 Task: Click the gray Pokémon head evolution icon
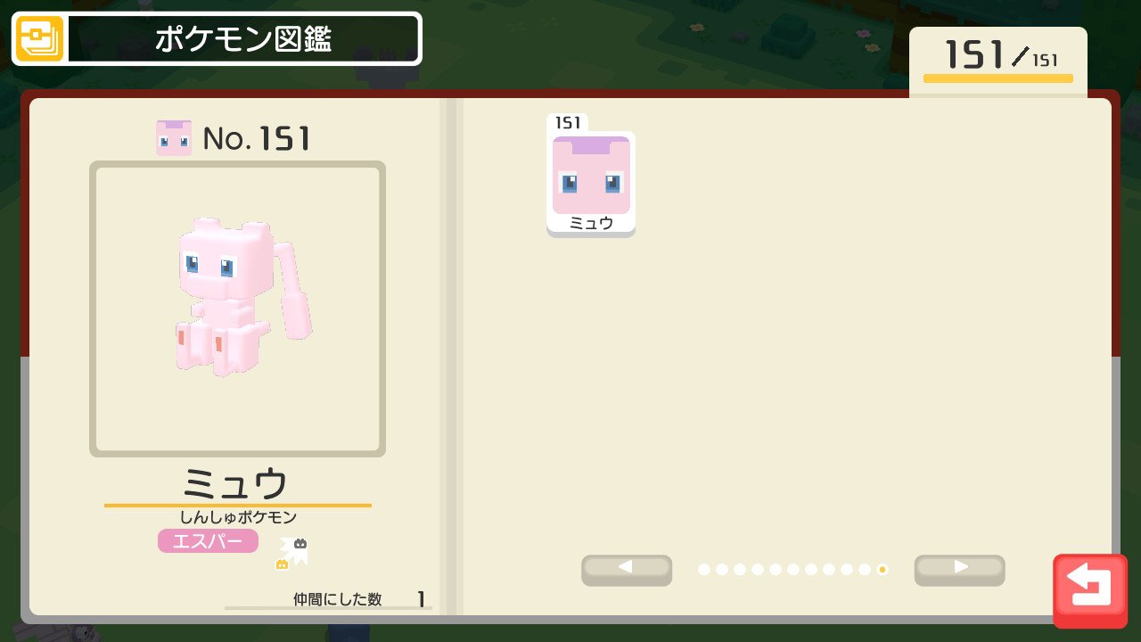[300, 543]
